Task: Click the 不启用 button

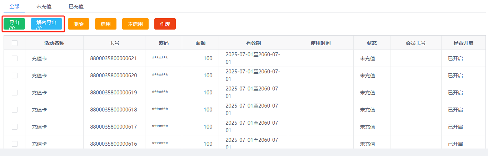Action: pos(135,24)
